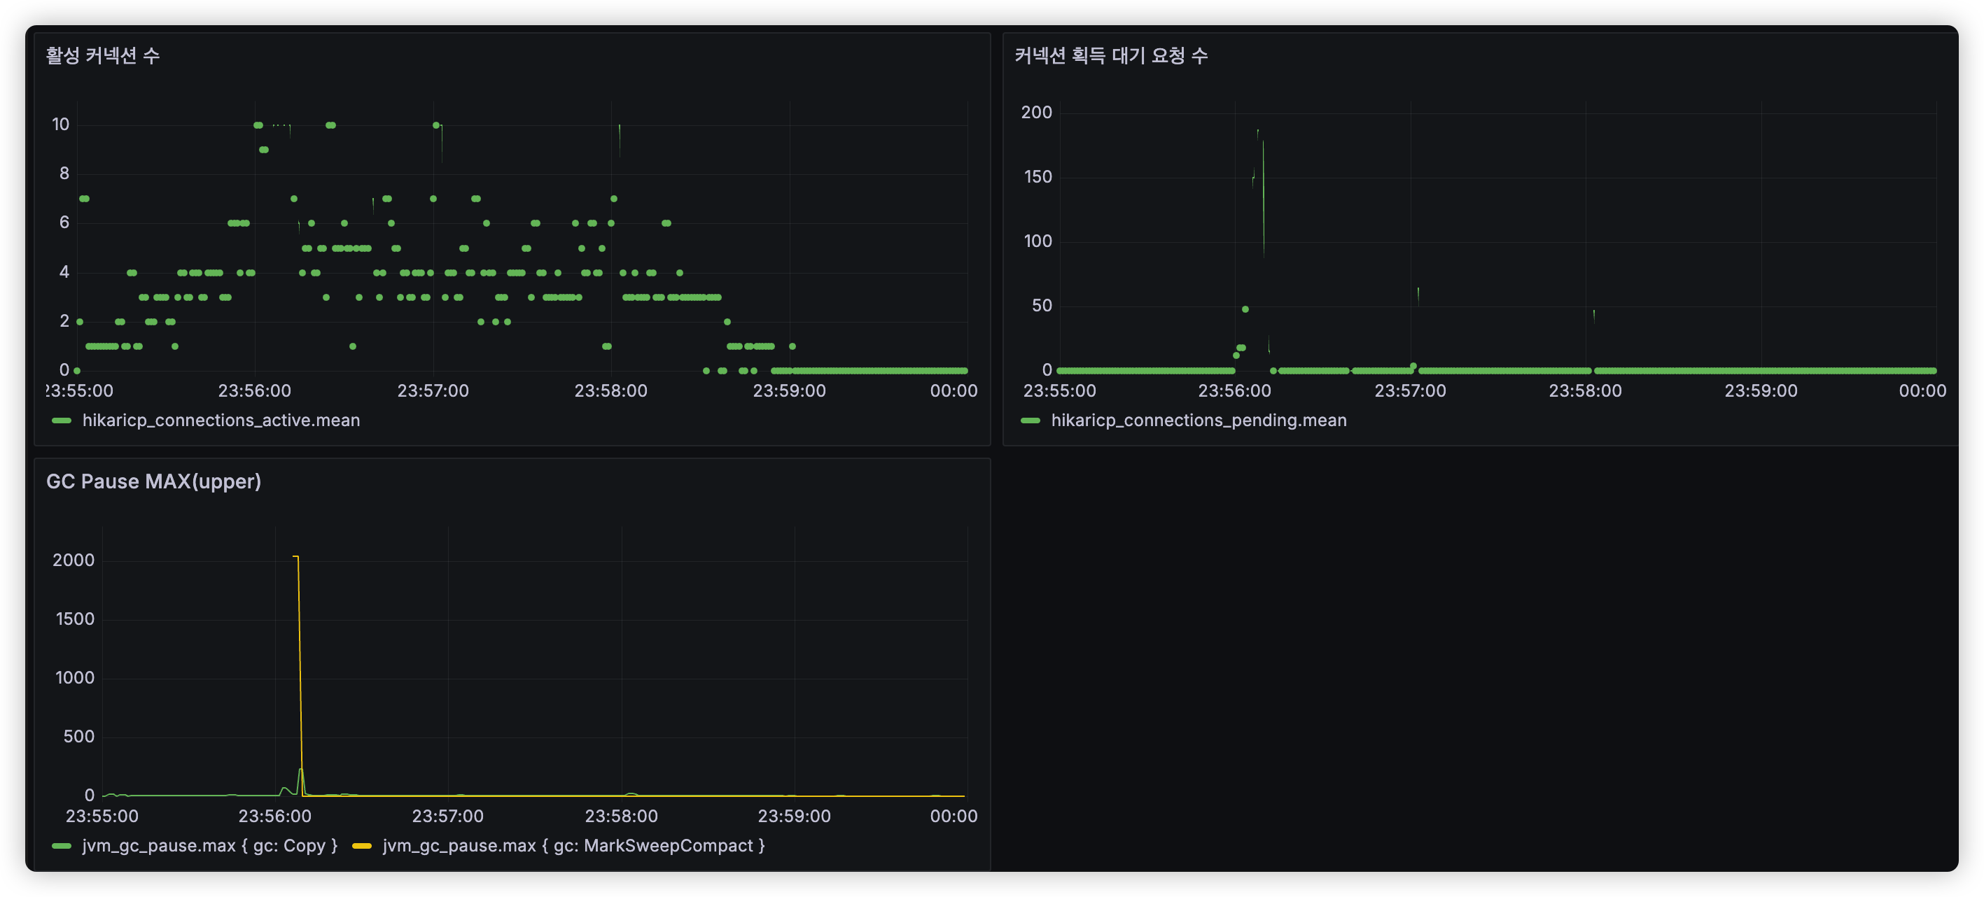Click the 23:56:00 time label in 활성 커넥션 수 panel
1984x897 pixels.
click(255, 391)
